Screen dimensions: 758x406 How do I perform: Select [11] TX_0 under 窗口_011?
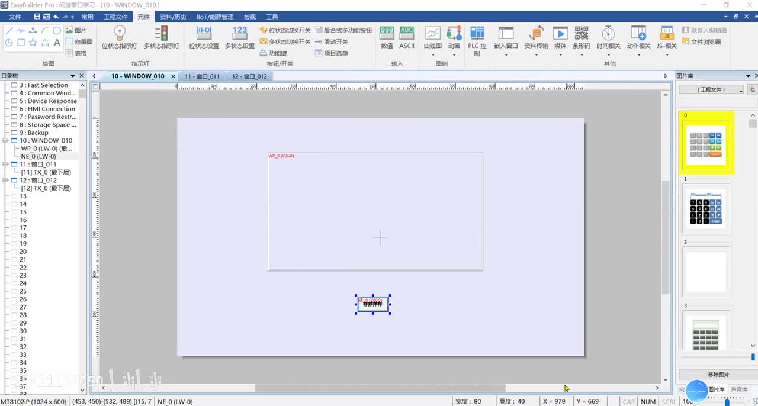point(46,172)
